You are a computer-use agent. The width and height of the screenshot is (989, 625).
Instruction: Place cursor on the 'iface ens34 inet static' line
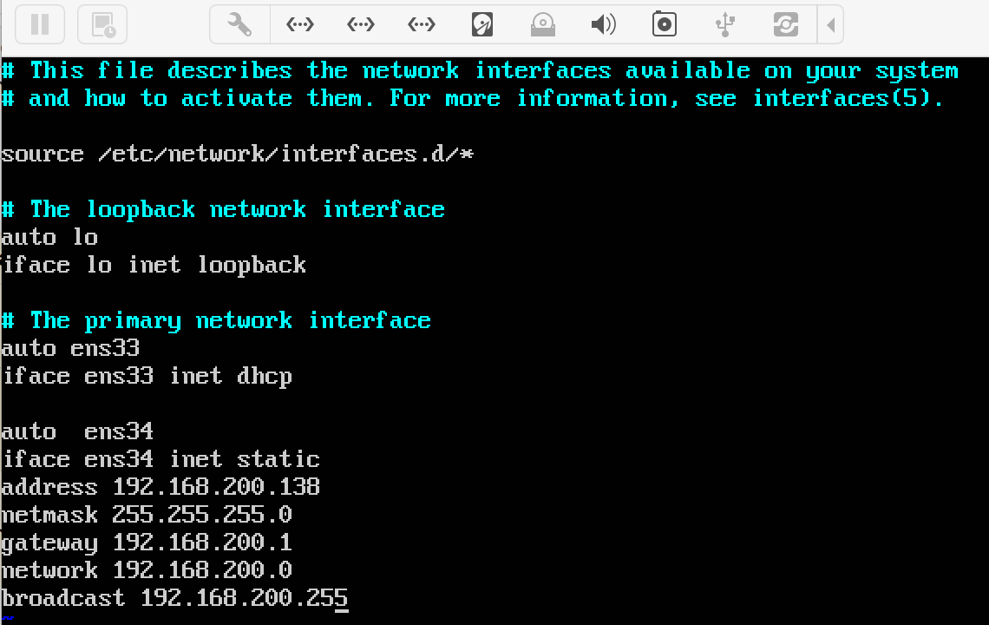(160, 458)
